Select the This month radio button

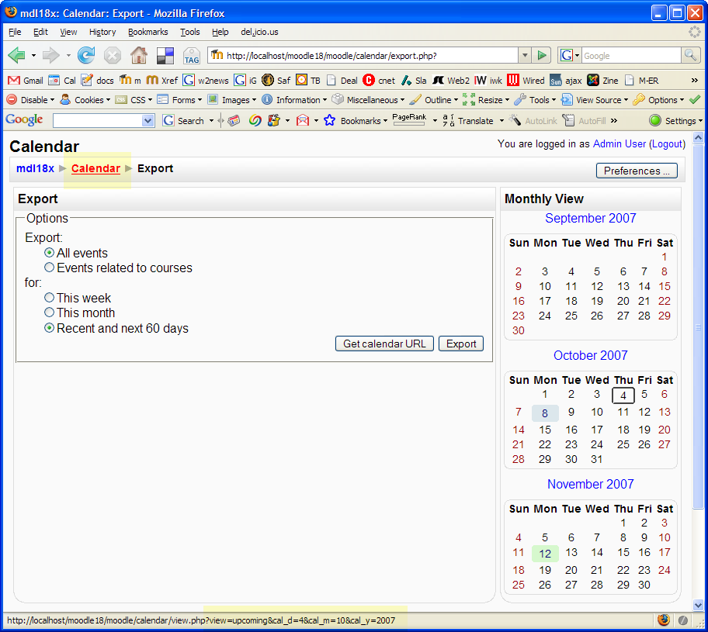49,313
